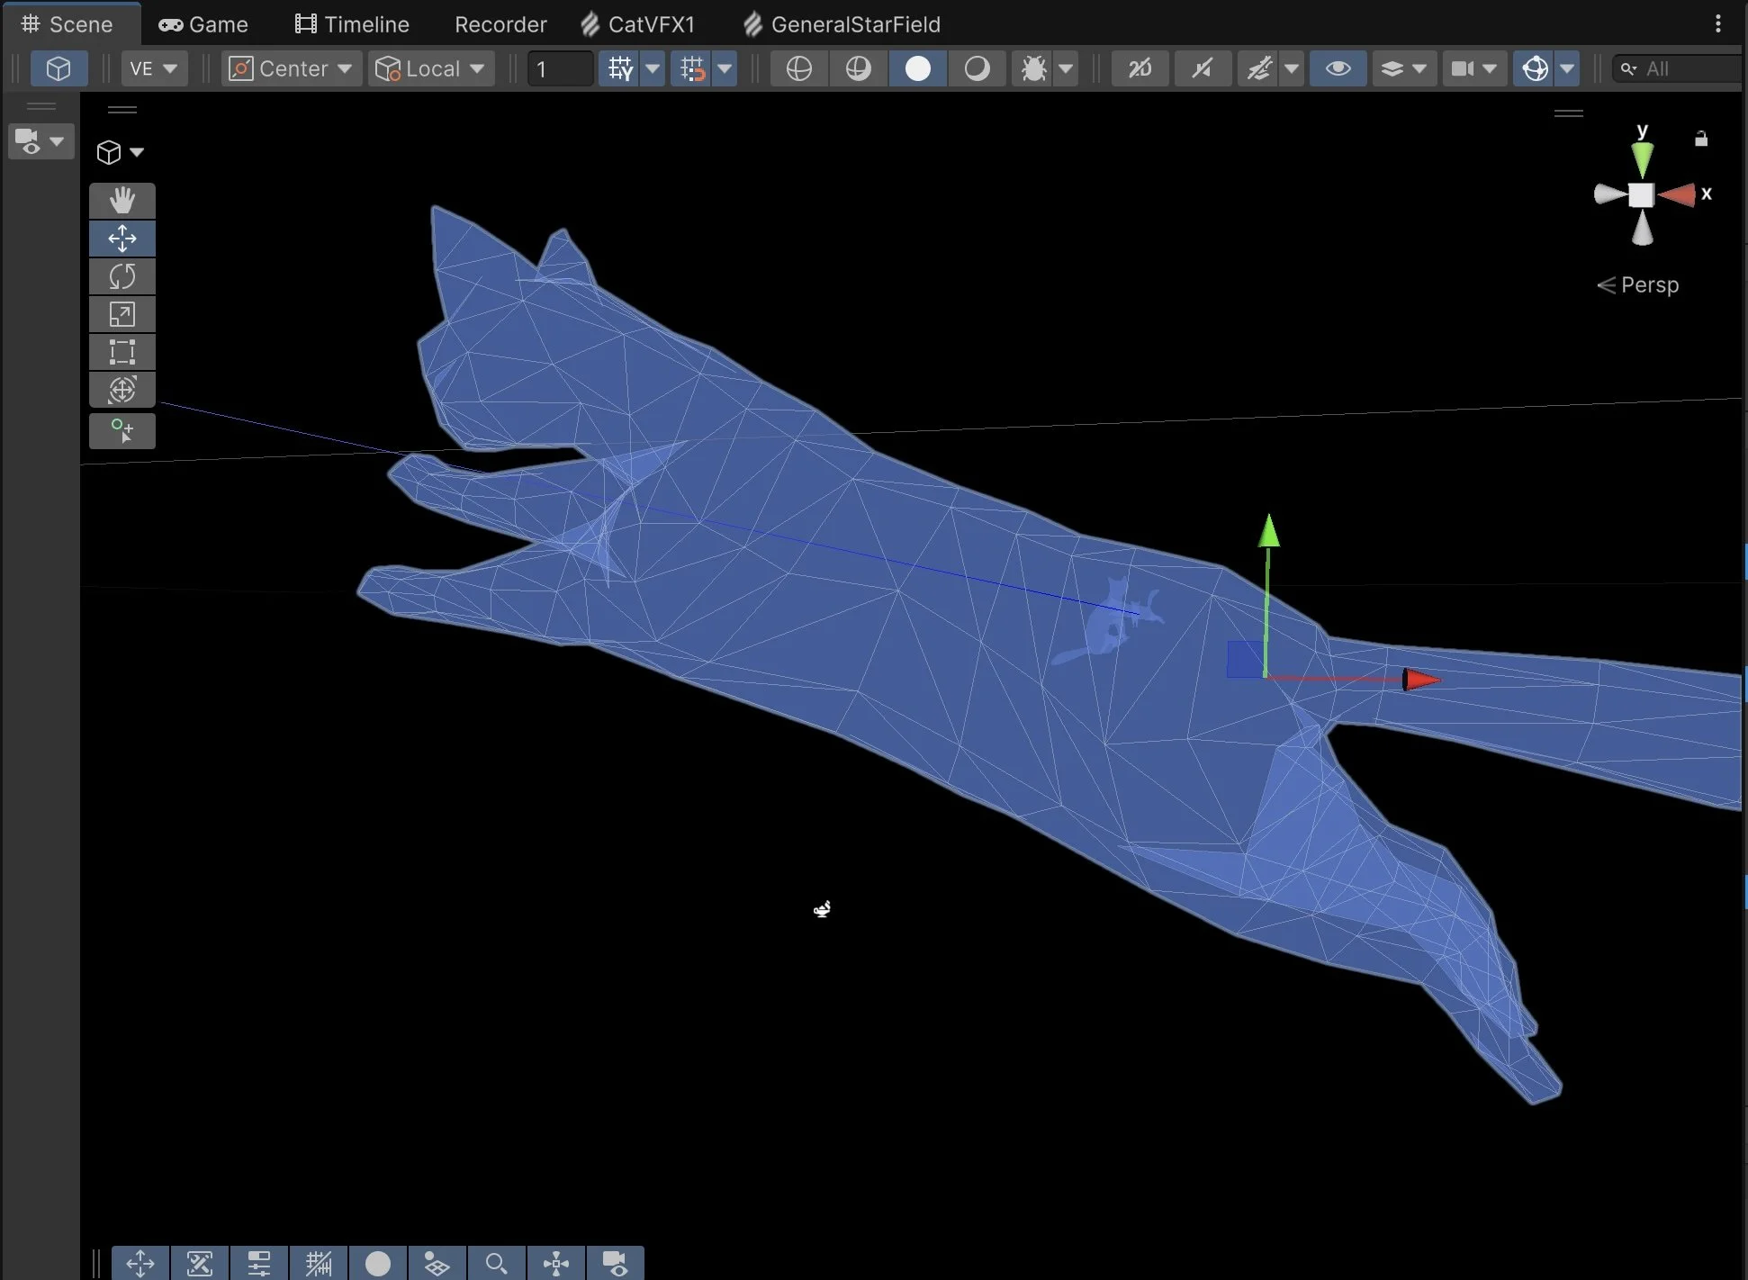Viewport: 1748px width, 1280px height.
Task: Activate the Move tool
Action: tap(122, 238)
